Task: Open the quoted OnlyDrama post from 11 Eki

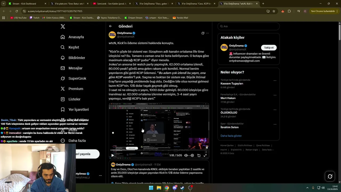Action: point(159,172)
